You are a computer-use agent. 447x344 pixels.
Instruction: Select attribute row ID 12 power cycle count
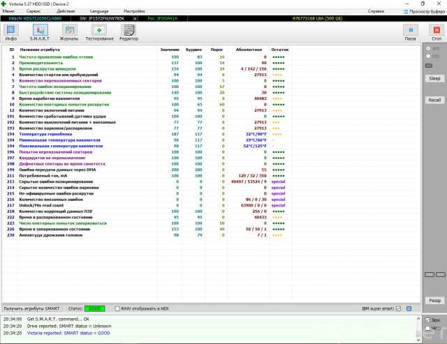147,110
